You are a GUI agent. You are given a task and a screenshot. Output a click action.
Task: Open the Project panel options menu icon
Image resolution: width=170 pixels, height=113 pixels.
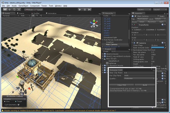click(129, 49)
